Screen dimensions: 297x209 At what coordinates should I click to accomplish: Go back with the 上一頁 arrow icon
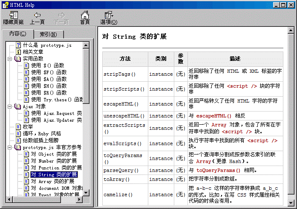pyautogui.click(x=37, y=15)
